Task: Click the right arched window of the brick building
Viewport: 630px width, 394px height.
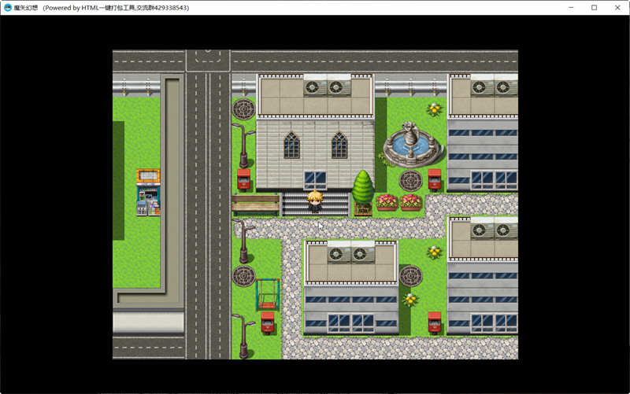Action: [339, 145]
